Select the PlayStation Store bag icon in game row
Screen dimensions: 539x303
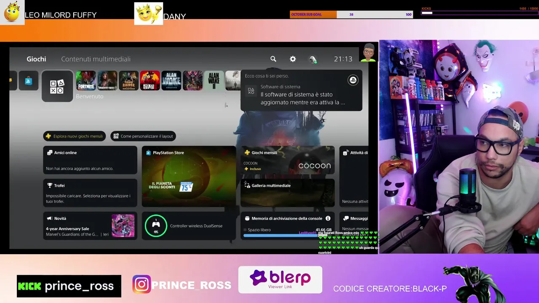click(x=29, y=81)
